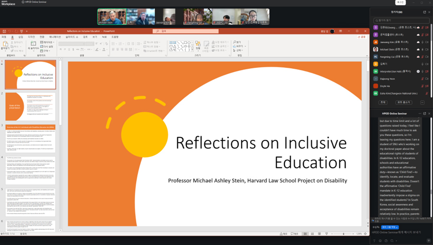This screenshot has height=245, width=433.
Task: Open the Notes pane from status bar
Action: click(x=283, y=234)
